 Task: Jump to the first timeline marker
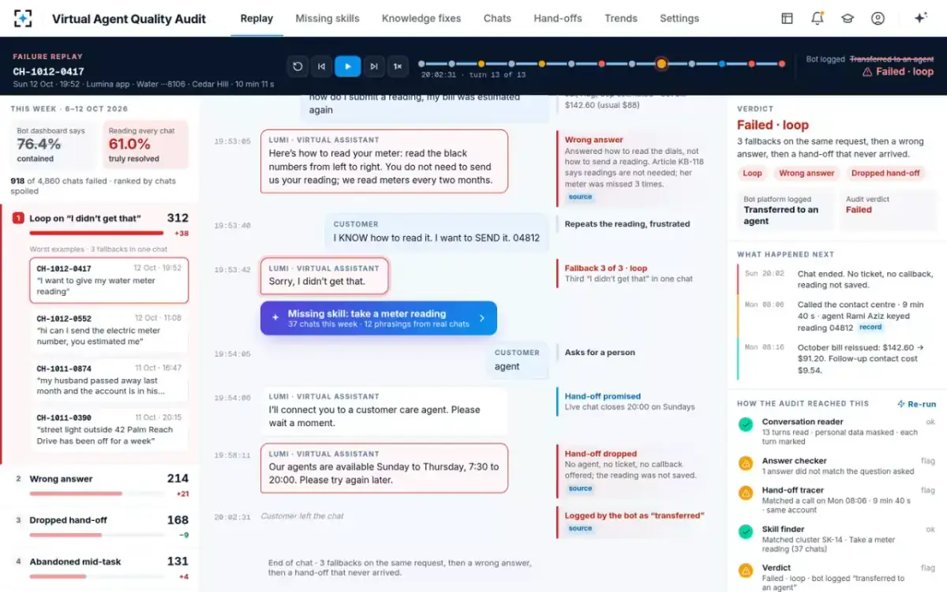click(421, 64)
